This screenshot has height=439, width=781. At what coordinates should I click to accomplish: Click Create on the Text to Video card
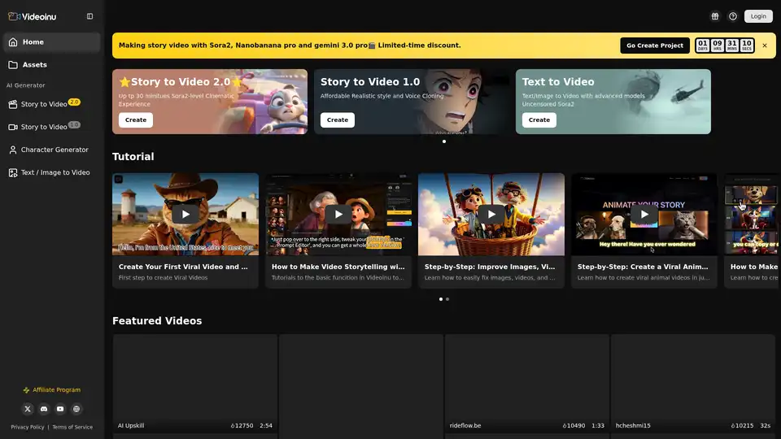(x=539, y=120)
